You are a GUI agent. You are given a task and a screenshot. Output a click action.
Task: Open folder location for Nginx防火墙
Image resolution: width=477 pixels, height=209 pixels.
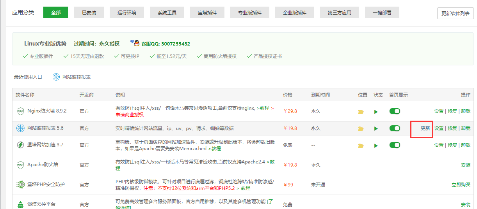[361, 112]
